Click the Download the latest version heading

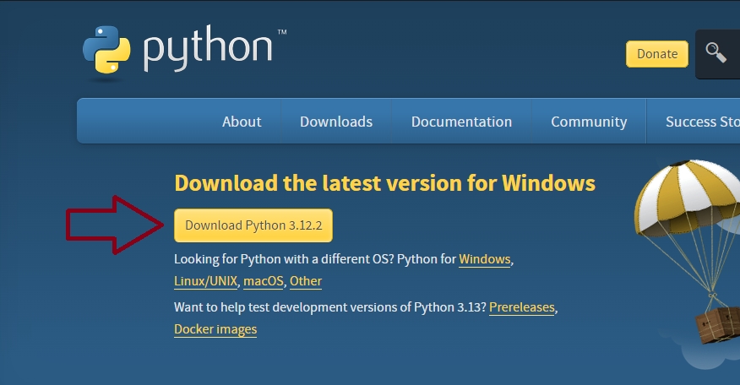pos(384,183)
